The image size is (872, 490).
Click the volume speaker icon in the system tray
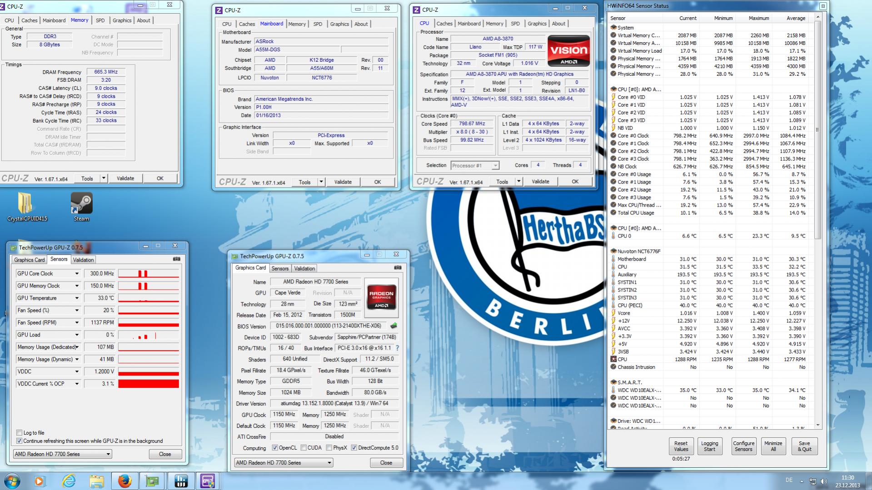823,481
